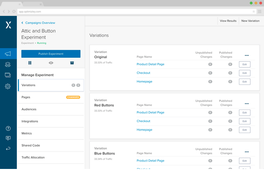Reload the browser page

[14, 11]
